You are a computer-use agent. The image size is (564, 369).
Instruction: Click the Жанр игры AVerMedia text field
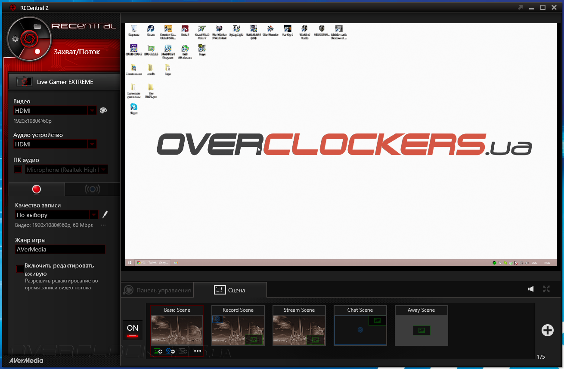pos(60,249)
